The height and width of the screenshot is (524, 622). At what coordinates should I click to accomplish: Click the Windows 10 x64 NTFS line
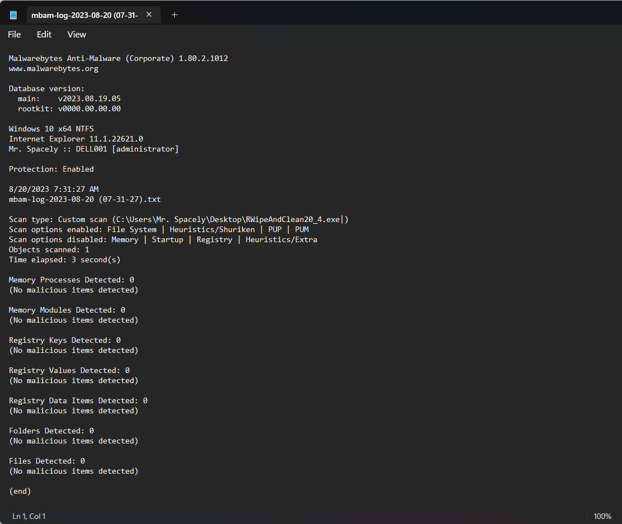click(x=51, y=129)
